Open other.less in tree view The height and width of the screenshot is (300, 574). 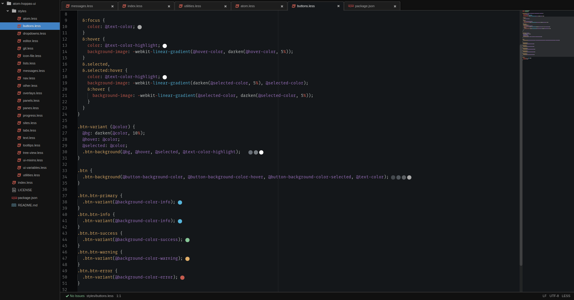coord(30,86)
